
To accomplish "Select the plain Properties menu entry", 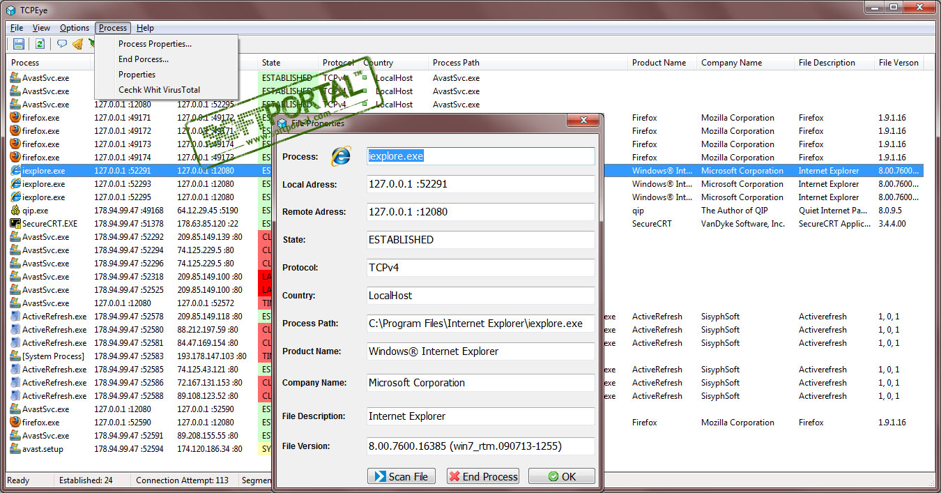I will pyautogui.click(x=167, y=75).
